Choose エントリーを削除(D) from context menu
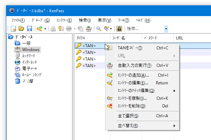Screen dimensions: 211x140 point(142,106)
